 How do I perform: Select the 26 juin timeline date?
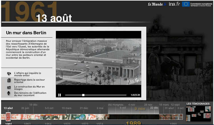point(25,108)
